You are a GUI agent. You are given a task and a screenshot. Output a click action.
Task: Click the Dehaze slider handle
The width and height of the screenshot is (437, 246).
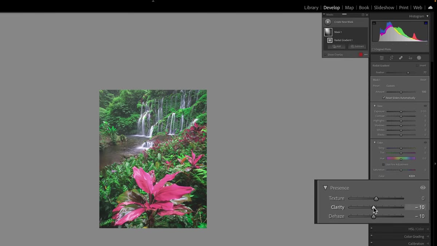point(374,216)
